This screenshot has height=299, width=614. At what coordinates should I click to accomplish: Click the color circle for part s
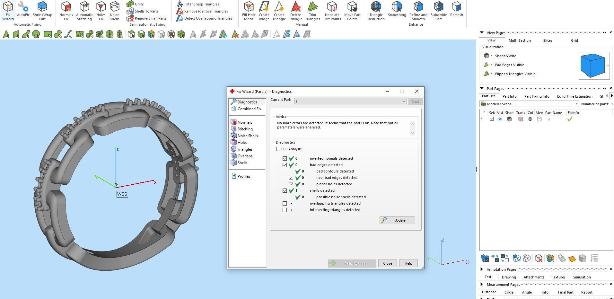pos(530,119)
